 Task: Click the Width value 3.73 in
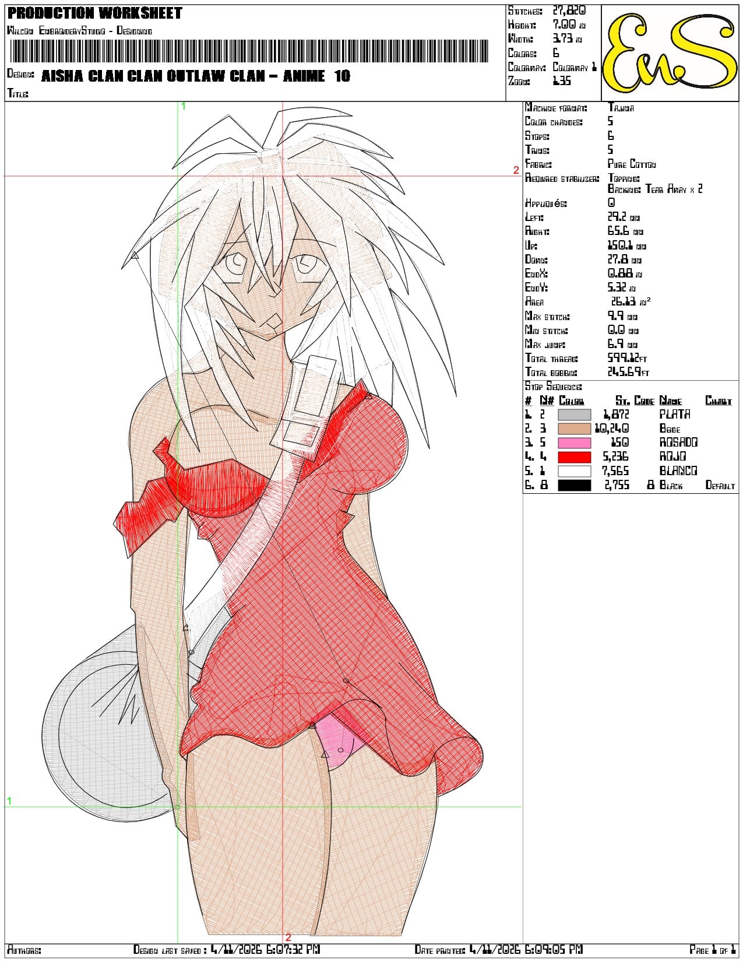[567, 39]
